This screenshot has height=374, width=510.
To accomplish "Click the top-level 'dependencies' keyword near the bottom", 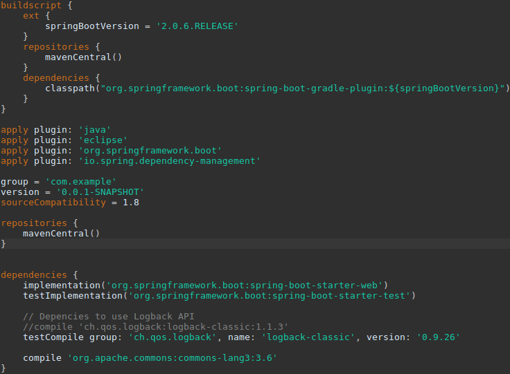I will (x=34, y=275).
